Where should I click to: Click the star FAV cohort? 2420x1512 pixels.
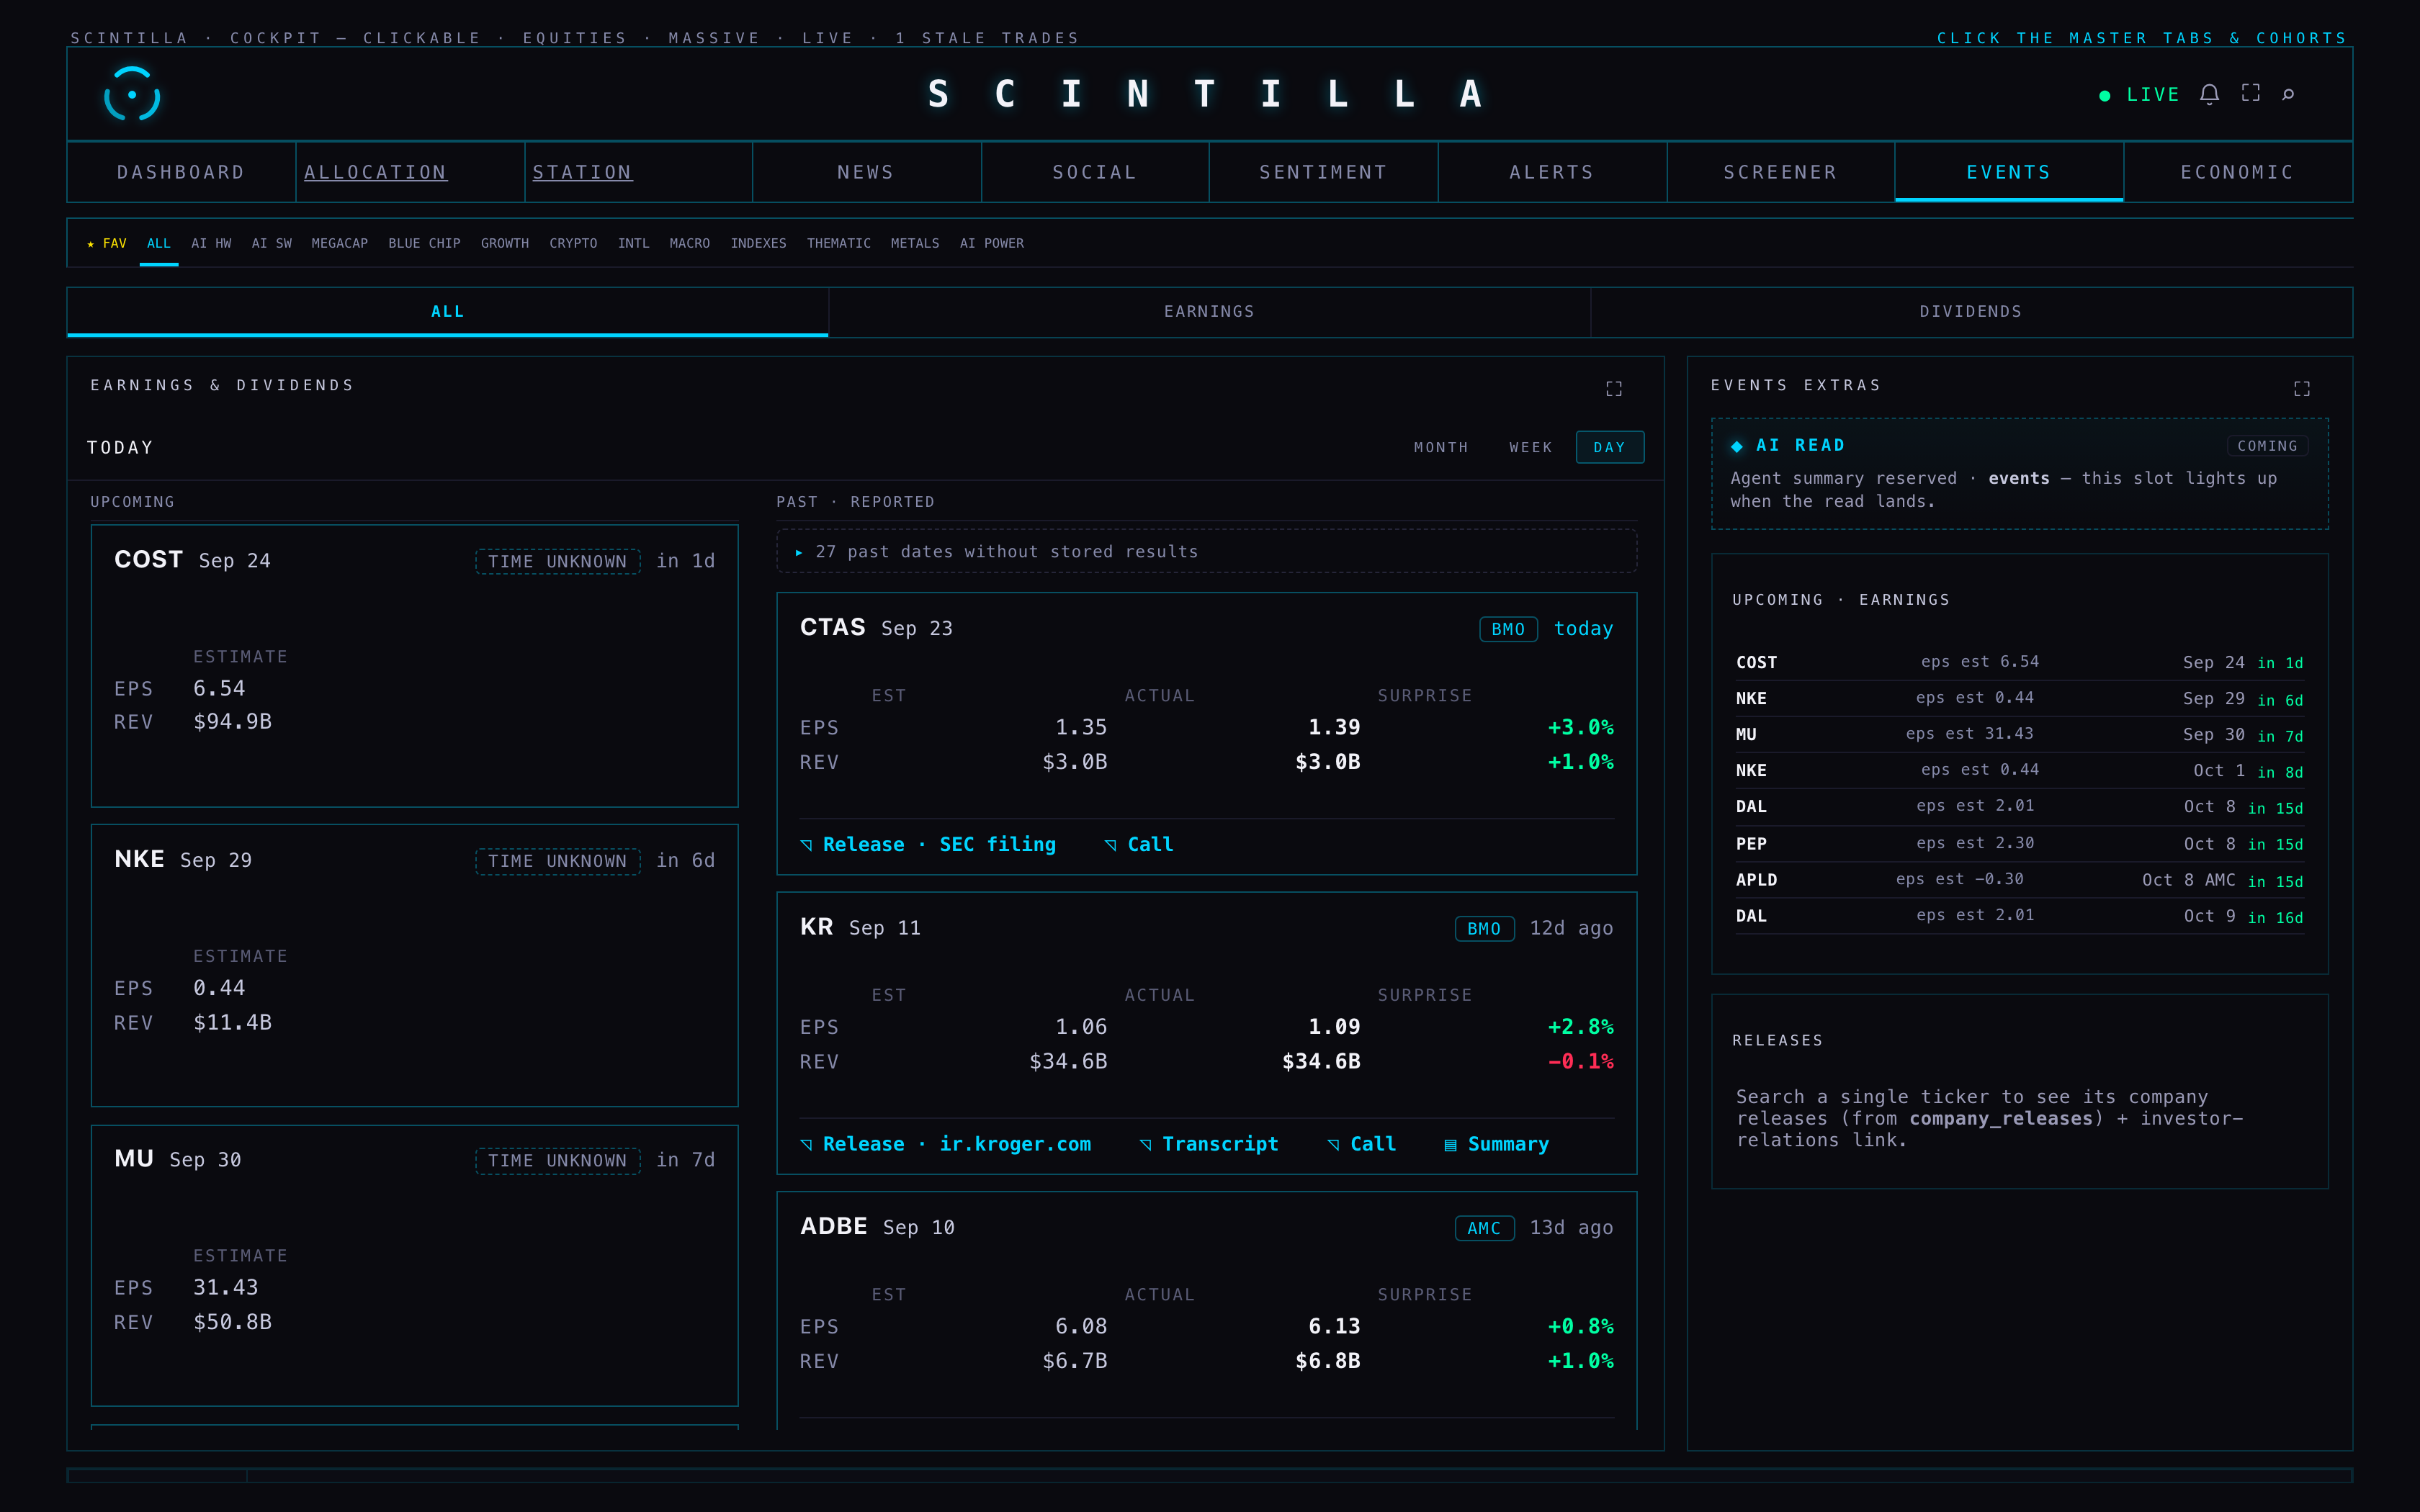tap(107, 243)
